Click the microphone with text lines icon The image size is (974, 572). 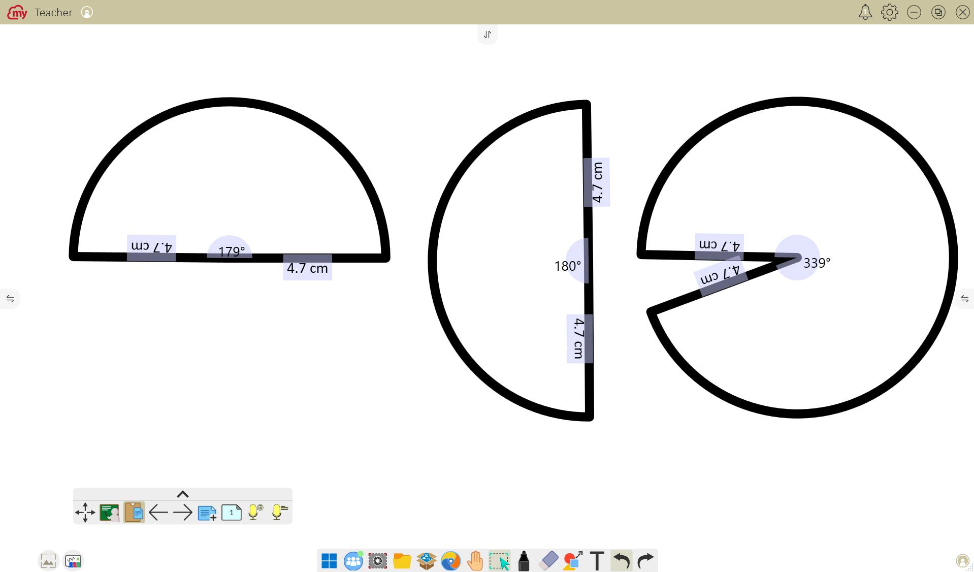pos(280,512)
